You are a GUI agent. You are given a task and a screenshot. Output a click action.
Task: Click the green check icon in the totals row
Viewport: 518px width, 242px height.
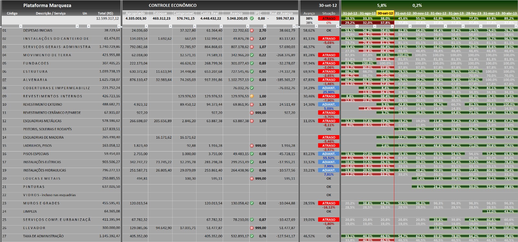(252, 18)
